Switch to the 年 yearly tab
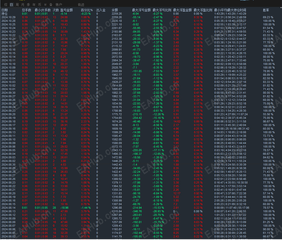This screenshot has height=240, width=282. [x=34, y=5]
